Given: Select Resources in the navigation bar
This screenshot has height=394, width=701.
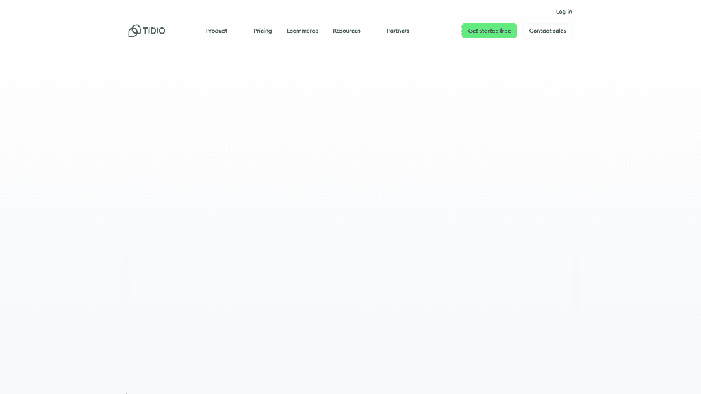Looking at the screenshot, I should tap(346, 31).
